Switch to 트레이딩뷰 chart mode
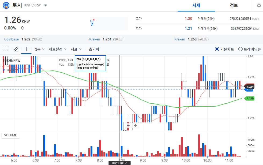Viewport: 263px width, 165px height. (240, 49)
